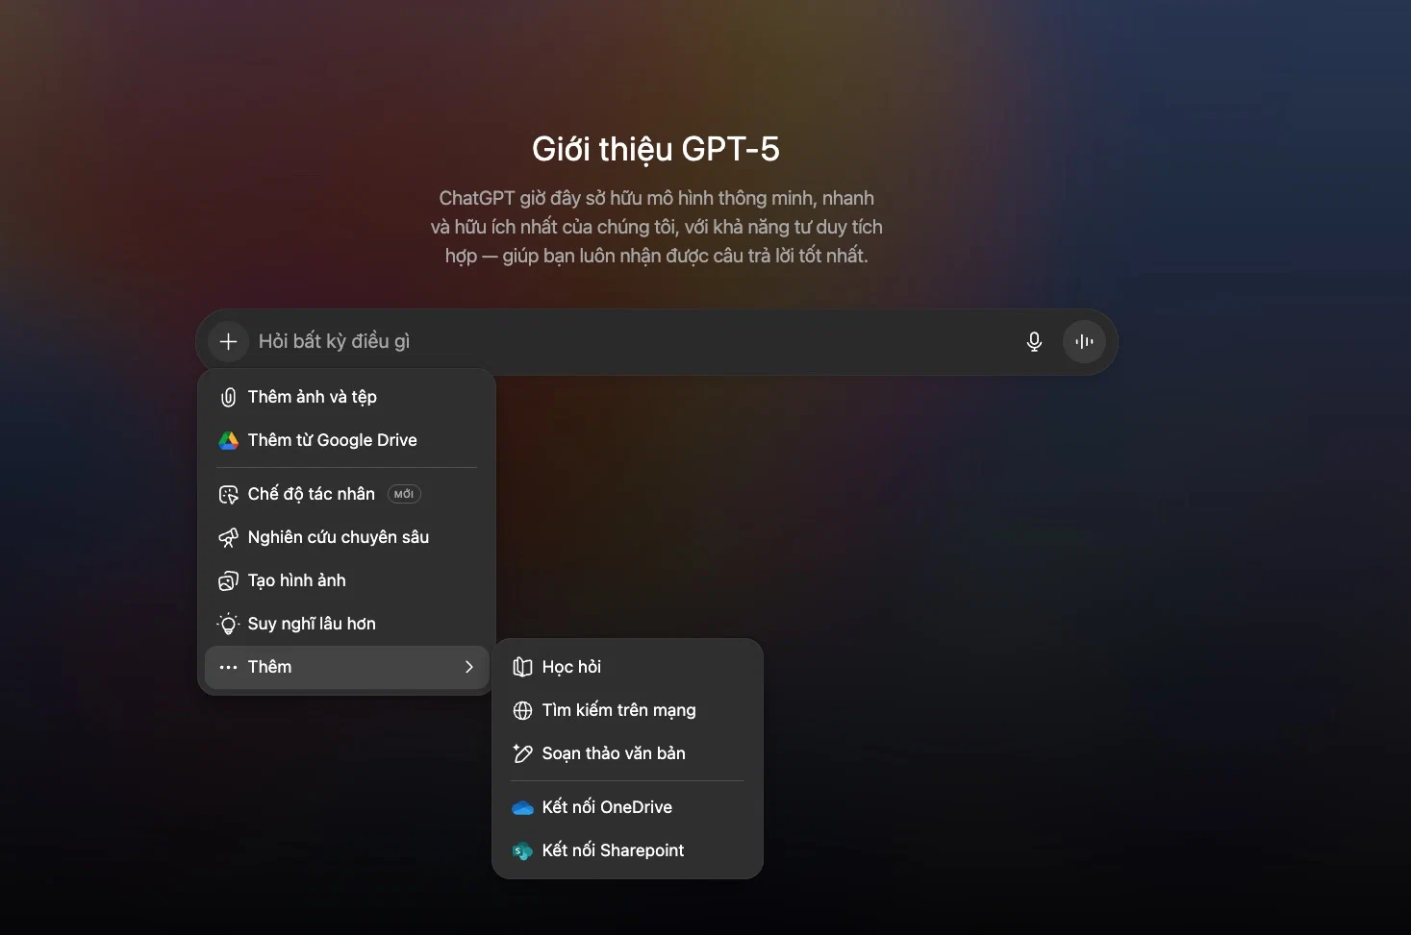This screenshot has width=1411, height=935.
Task: Click the Google Drive logo icon
Action: pos(228,440)
